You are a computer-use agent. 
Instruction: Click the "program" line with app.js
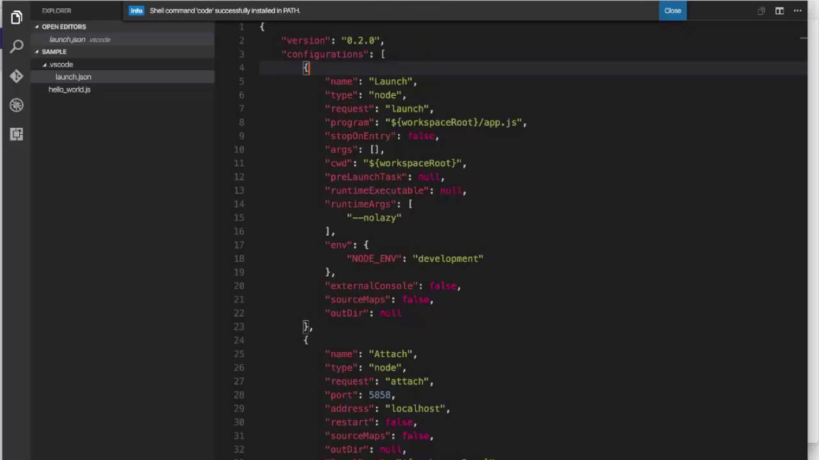click(x=426, y=123)
